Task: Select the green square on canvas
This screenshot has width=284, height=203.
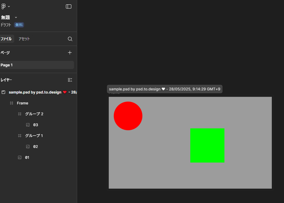Action: 207,145
